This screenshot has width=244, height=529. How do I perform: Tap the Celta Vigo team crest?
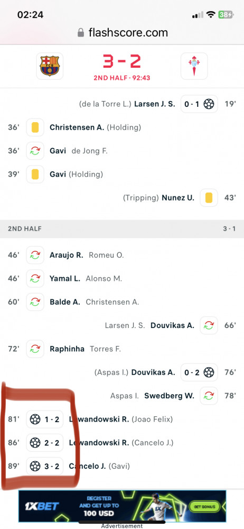(x=194, y=66)
